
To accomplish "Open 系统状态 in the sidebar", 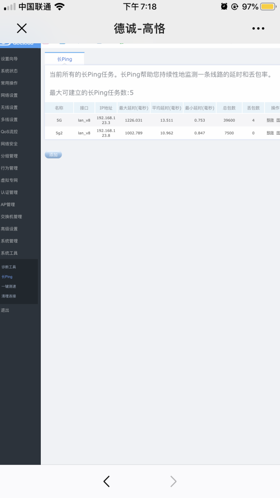I will pos(9,71).
